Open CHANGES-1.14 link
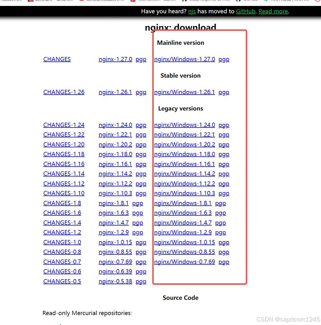 [x=64, y=174]
